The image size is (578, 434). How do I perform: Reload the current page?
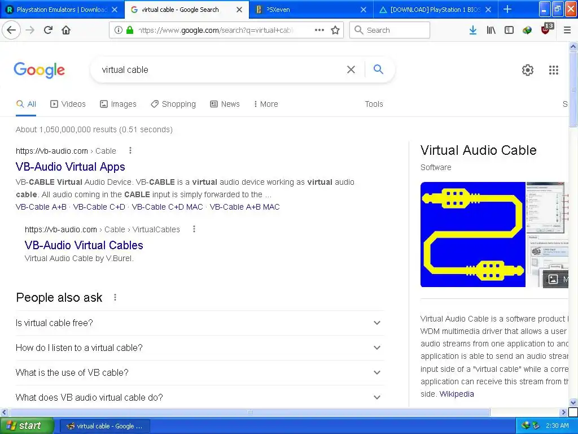(x=48, y=30)
